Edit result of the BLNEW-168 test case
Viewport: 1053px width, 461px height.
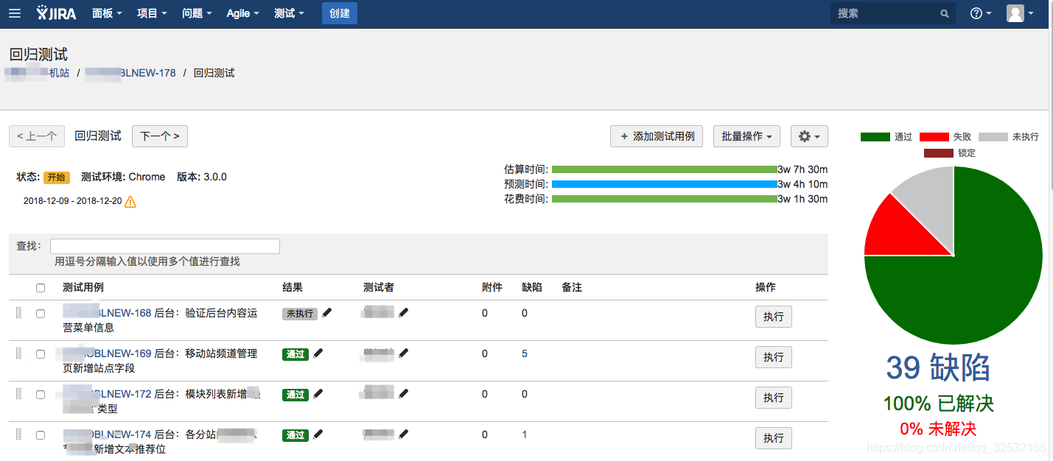click(327, 313)
